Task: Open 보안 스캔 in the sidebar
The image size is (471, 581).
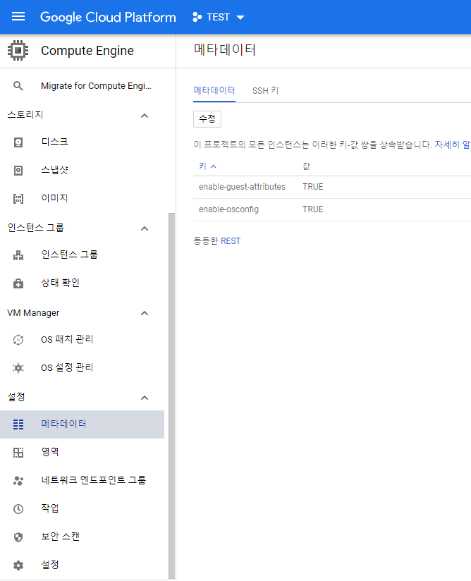Action: point(61,536)
